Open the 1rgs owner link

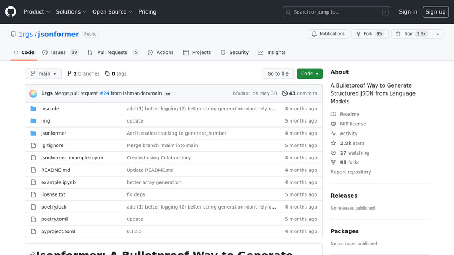(x=26, y=34)
